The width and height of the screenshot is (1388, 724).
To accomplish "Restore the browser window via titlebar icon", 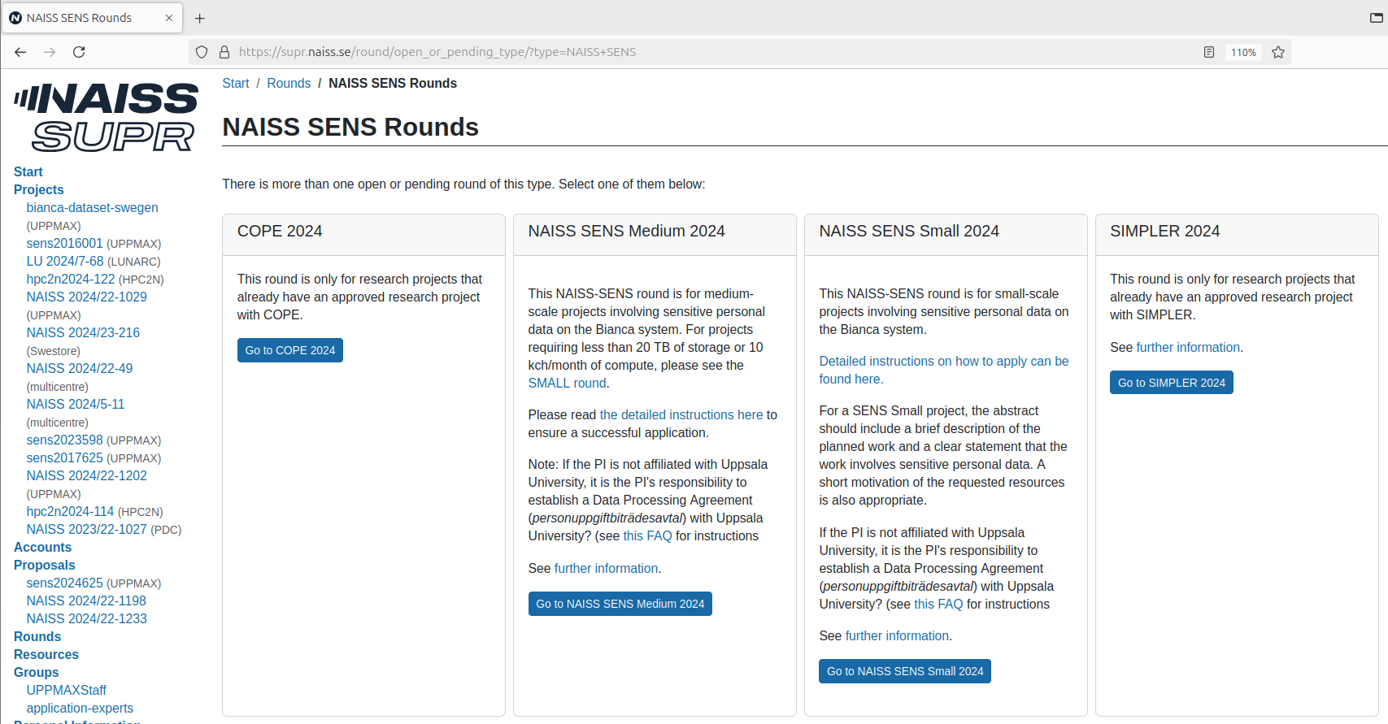I will point(1376,17).
